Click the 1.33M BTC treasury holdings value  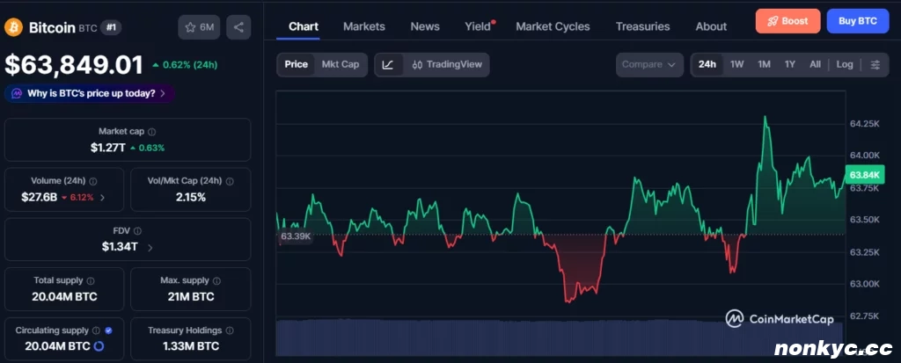[x=191, y=346]
